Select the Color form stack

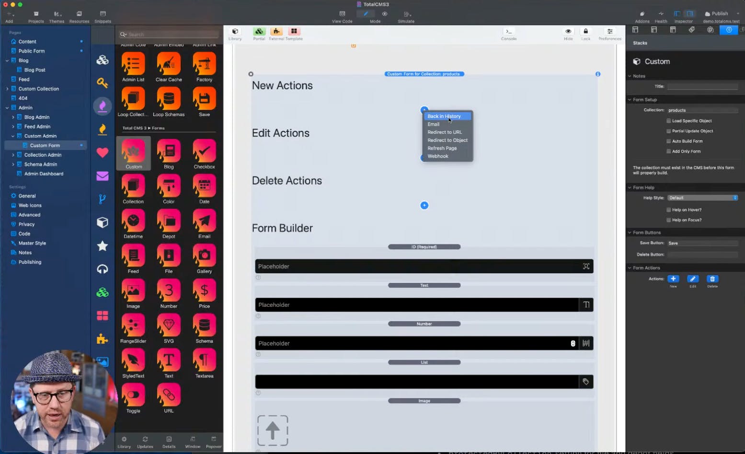[169, 186]
